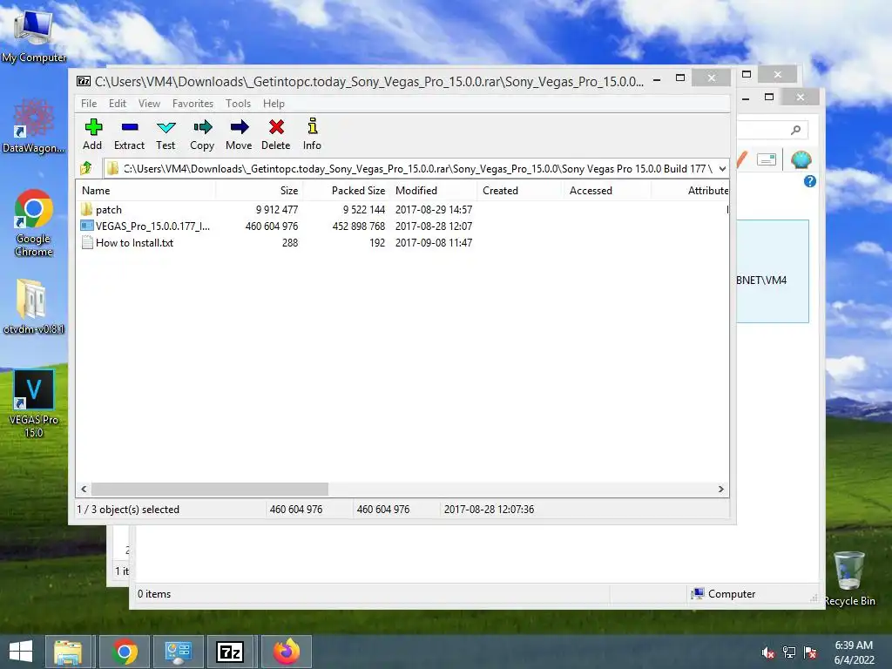
Task: Click the network tray icon
Action: [x=789, y=652]
